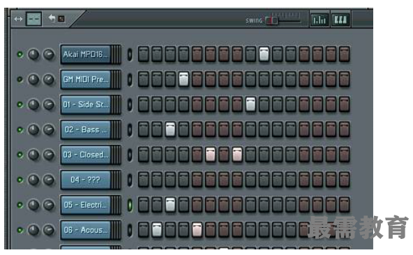Image resolution: width=413 pixels, height=255 pixels.
Task: Mute the 03 - Closed channel
Action: 20,155
